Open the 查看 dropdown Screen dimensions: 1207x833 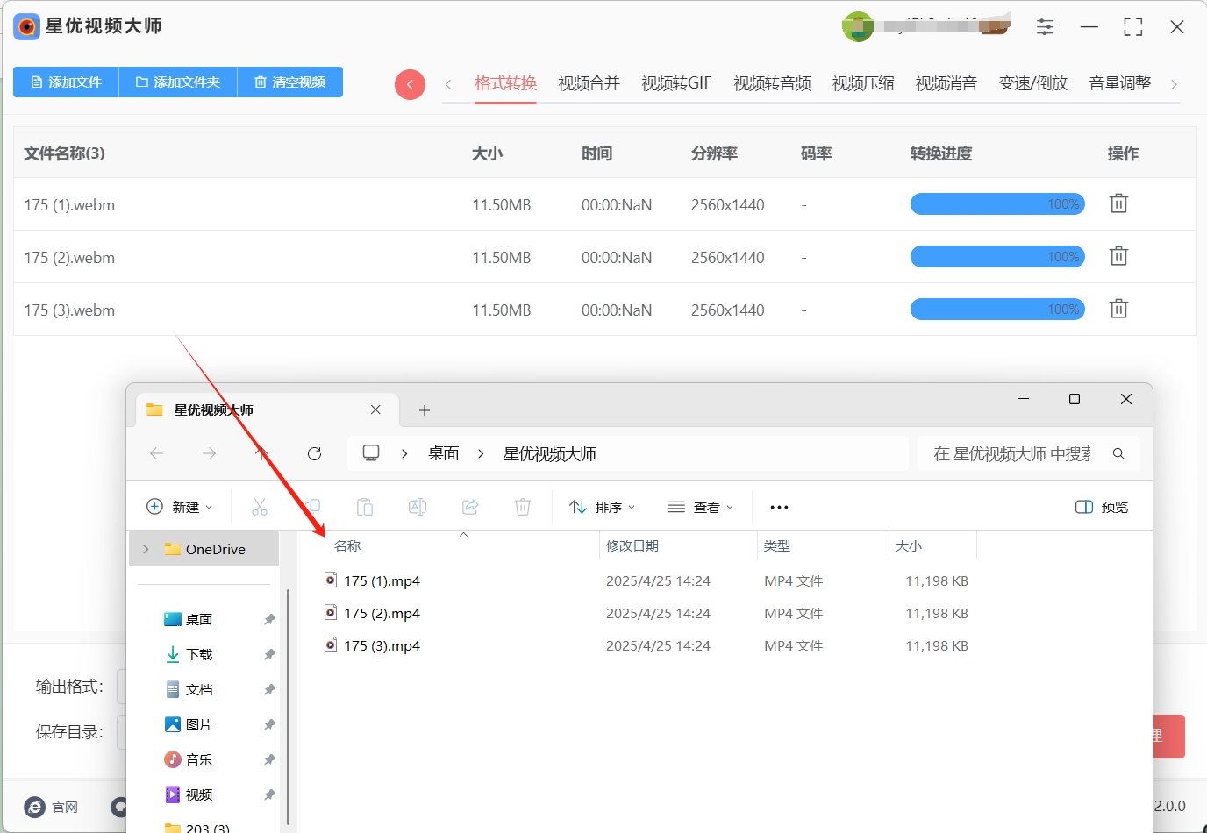pos(701,507)
